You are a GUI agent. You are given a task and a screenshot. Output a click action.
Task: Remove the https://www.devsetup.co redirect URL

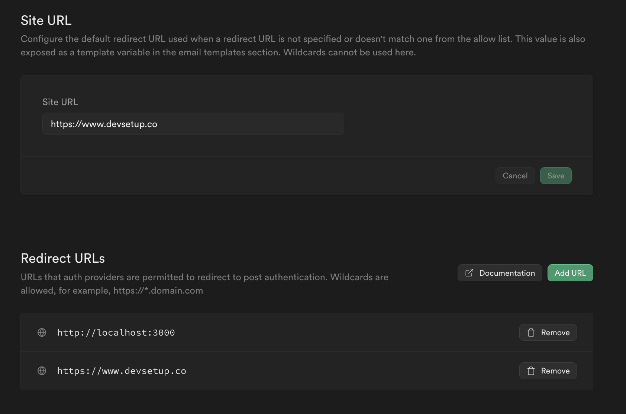coord(548,371)
